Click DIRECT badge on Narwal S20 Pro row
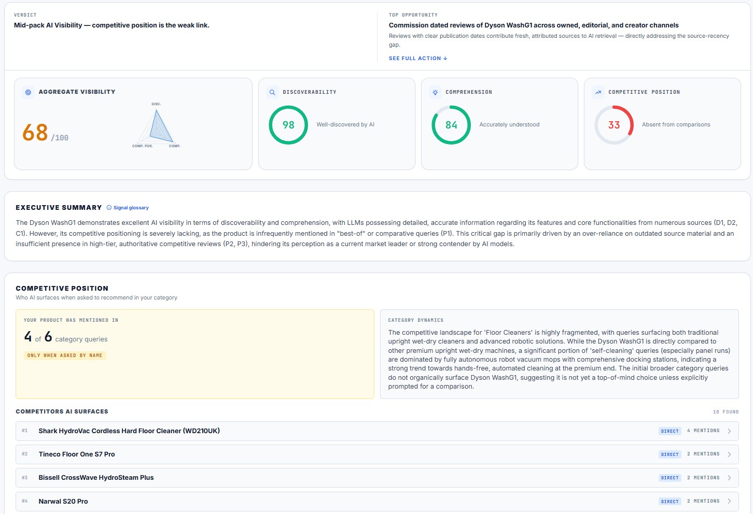 [670, 502]
